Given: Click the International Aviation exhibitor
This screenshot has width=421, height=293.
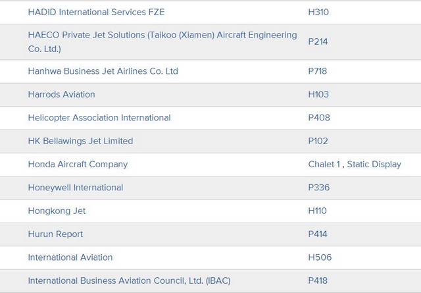Looking at the screenshot, I should coord(70,257).
